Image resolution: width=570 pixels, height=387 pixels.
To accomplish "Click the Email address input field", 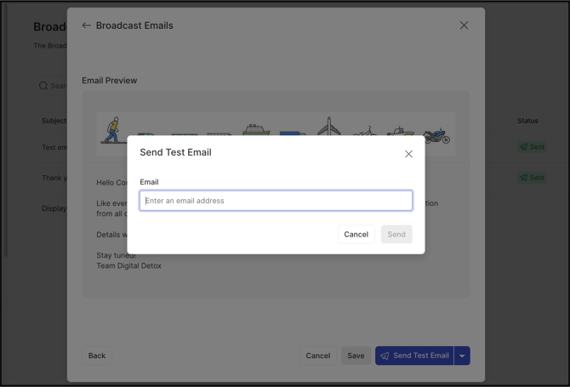I will [276, 201].
